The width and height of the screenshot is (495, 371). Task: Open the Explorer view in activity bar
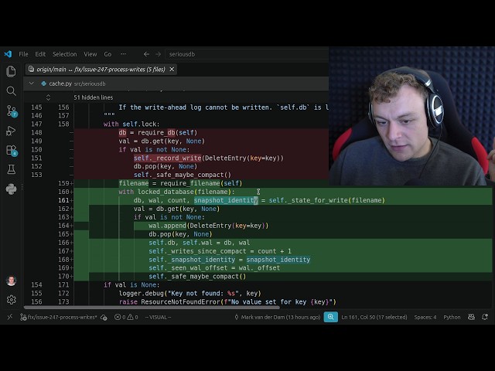click(x=11, y=71)
